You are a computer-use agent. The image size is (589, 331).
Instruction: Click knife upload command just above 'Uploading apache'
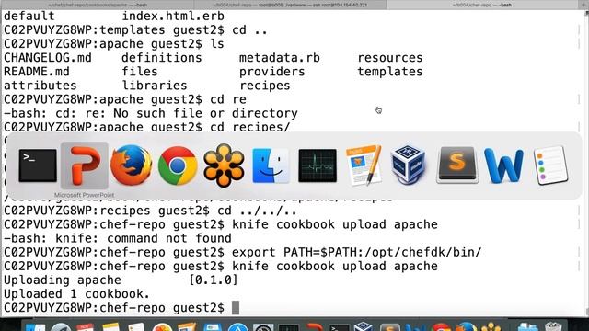335,266
